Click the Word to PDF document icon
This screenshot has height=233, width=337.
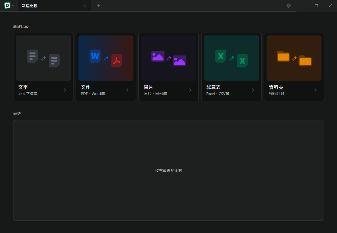click(106, 58)
